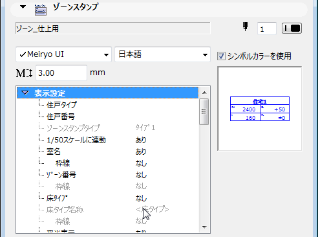Click the scroll up arrow of parameter list
The width and height of the screenshot is (318, 237).
click(x=204, y=93)
